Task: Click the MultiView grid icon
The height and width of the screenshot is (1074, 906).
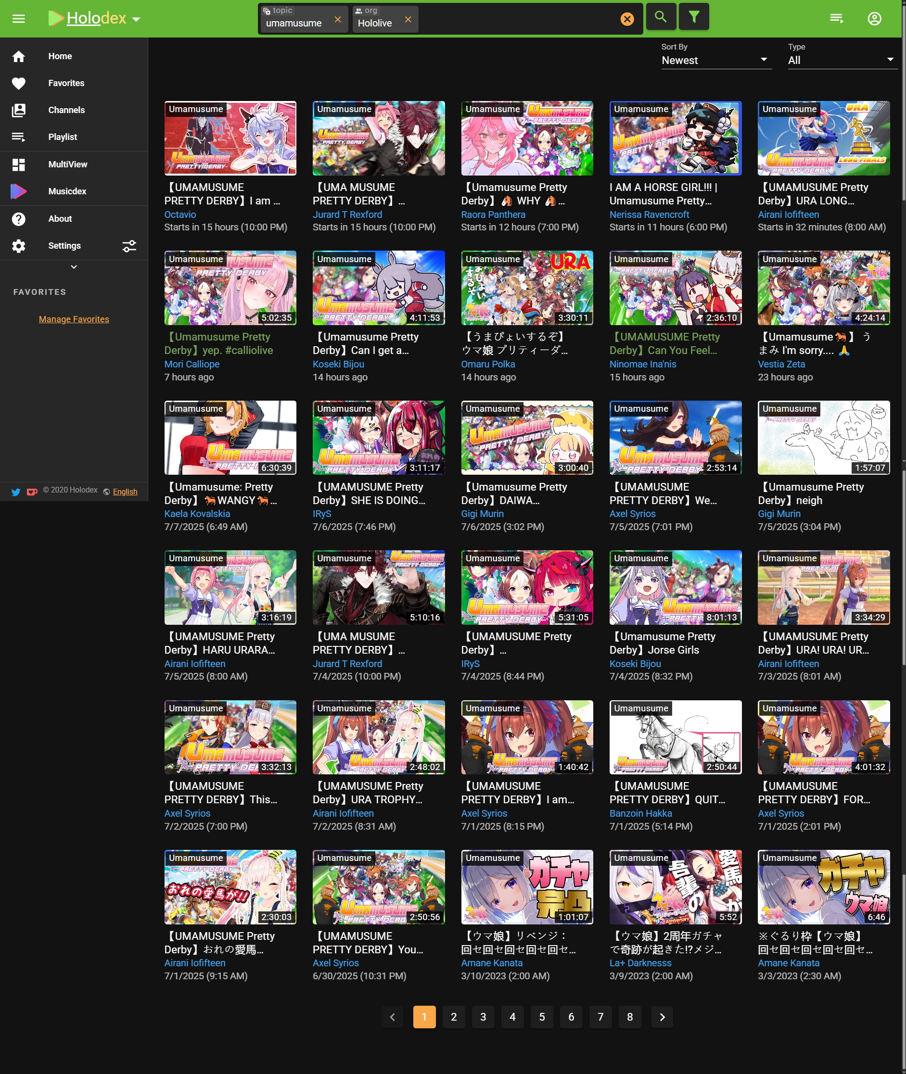Action: click(x=18, y=164)
